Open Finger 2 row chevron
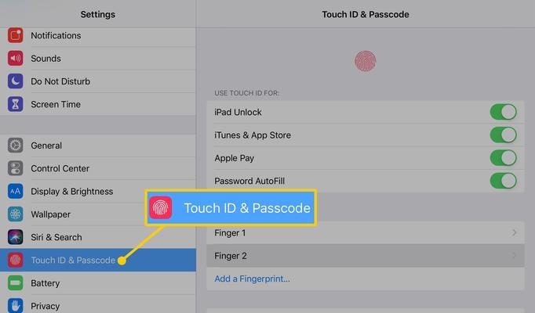 click(514, 256)
